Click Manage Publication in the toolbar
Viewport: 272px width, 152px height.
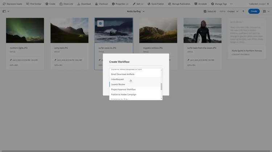coord(179,4)
